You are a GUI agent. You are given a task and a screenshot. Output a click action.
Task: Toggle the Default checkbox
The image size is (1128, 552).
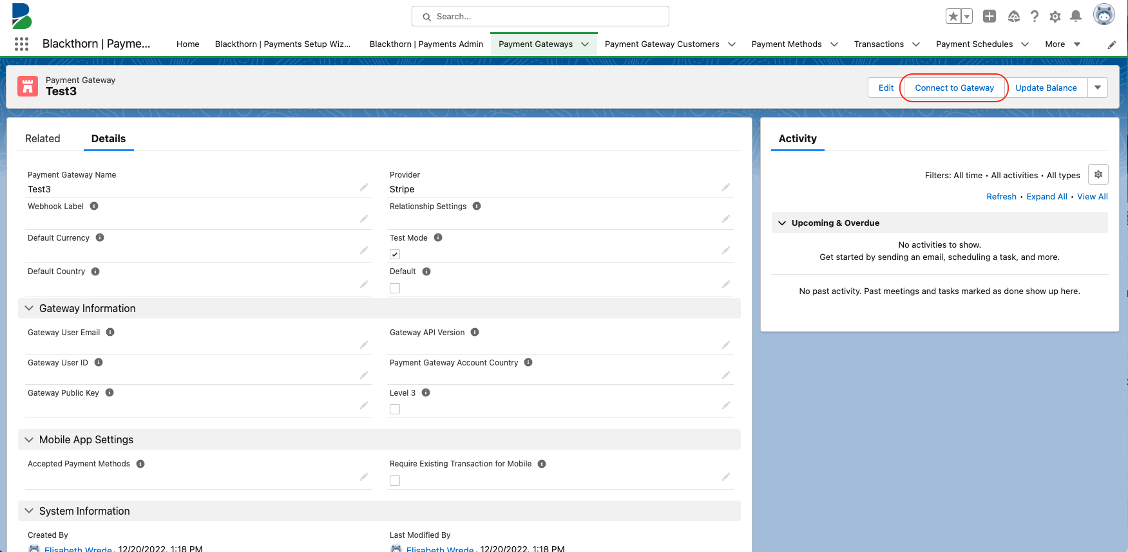pos(395,288)
